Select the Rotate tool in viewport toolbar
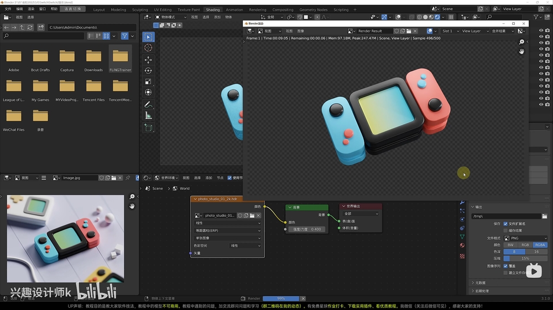The image size is (553, 310). pos(148,71)
